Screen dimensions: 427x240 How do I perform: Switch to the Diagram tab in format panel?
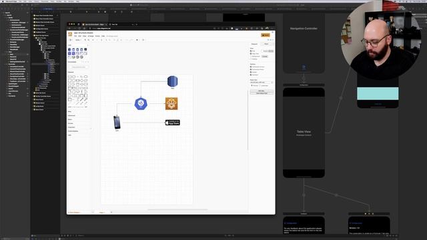click(254, 44)
